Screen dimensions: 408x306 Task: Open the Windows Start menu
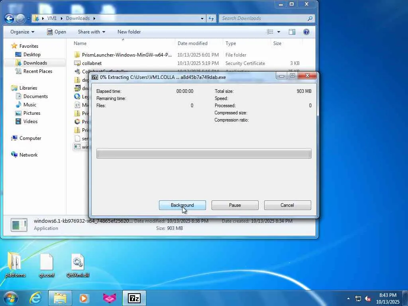(10, 298)
